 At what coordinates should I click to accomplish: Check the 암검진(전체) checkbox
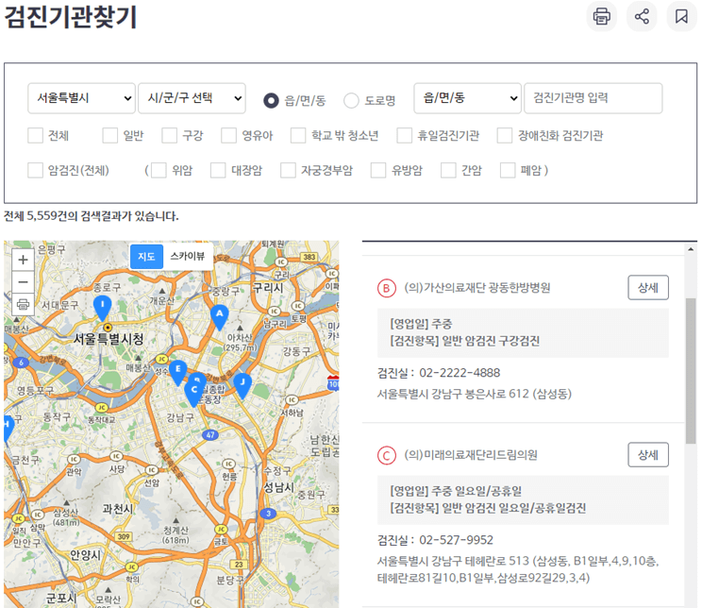[x=35, y=170]
